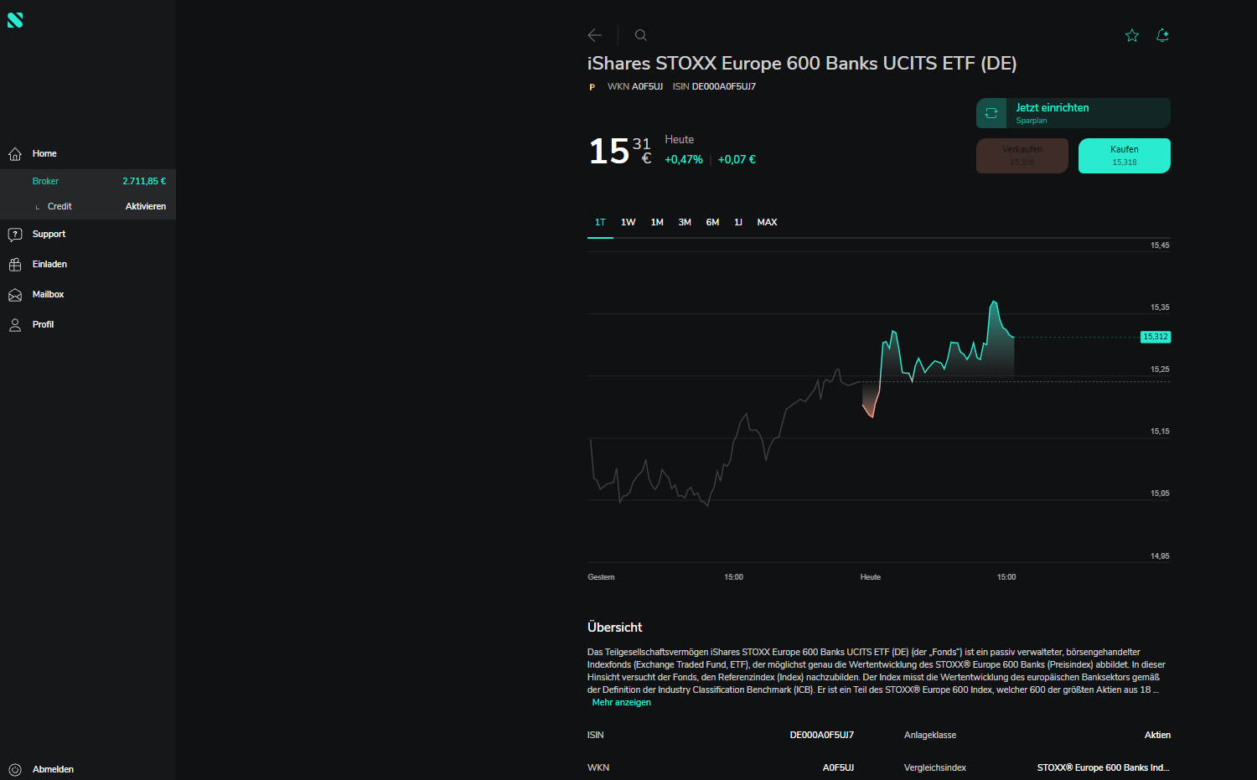
Task: Click the Home house icon
Action: pyautogui.click(x=15, y=154)
